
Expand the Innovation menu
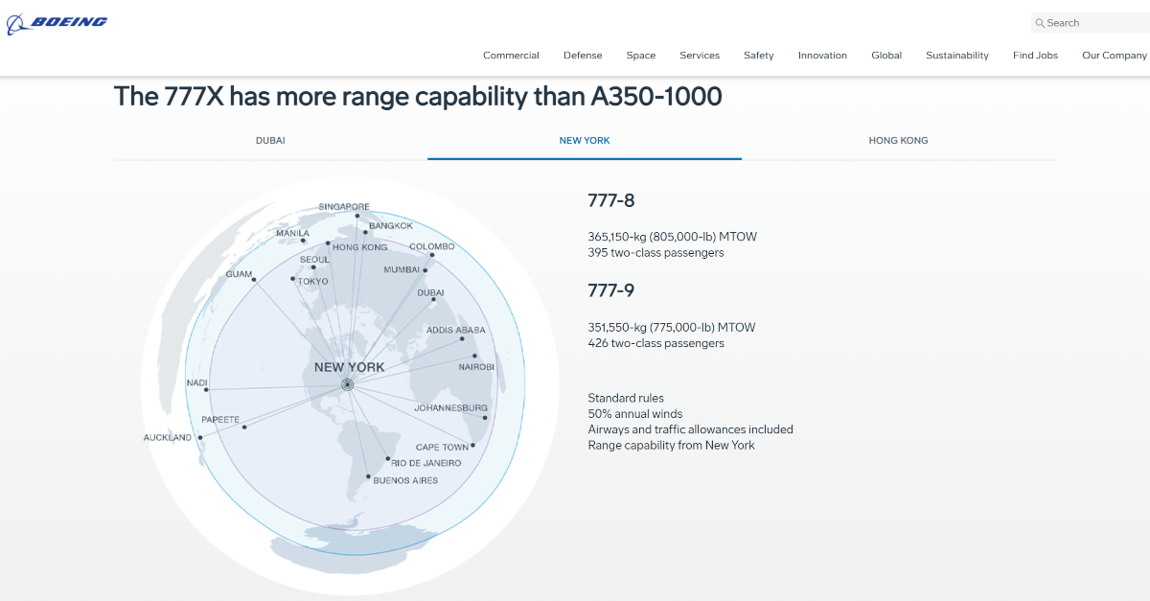pos(822,56)
